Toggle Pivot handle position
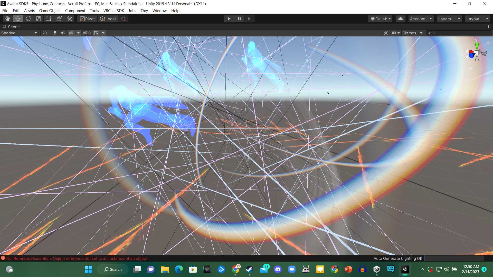This screenshot has height=277, width=493. pos(88,19)
